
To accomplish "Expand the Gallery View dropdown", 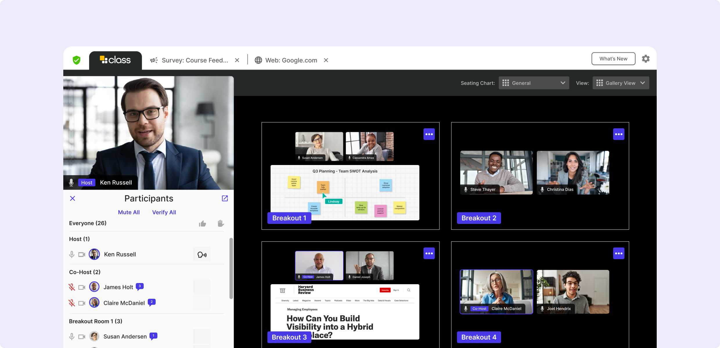I will (x=620, y=83).
